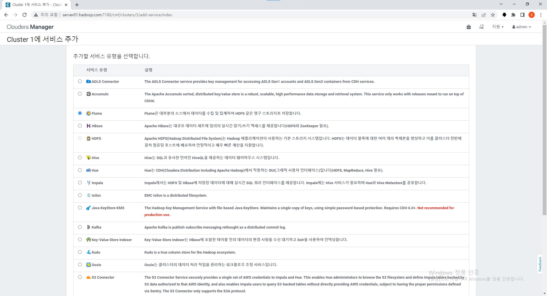
Task: Select the S3 Connector radio button
Action: [x=80, y=277]
